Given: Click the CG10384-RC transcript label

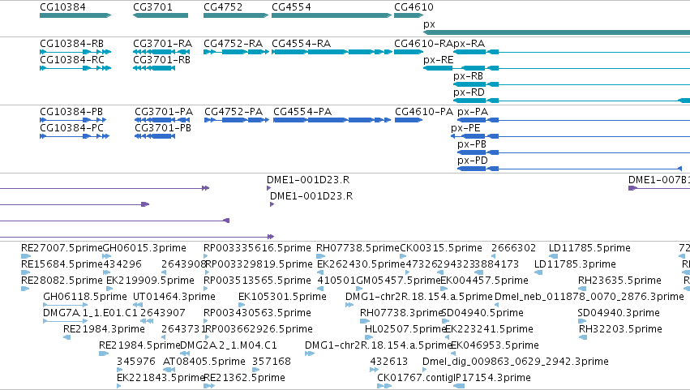Looking at the screenshot, I should pos(71,60).
